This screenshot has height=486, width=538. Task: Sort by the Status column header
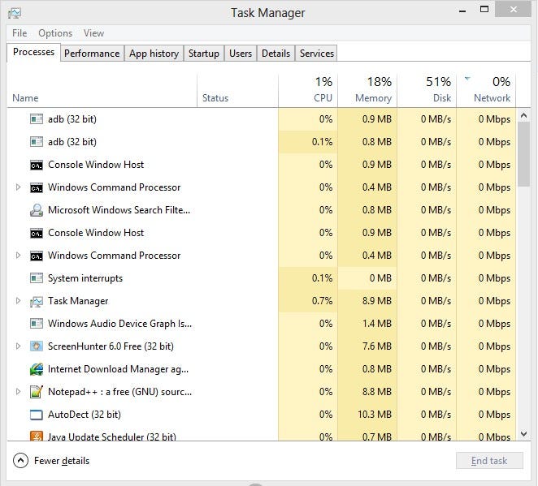pos(237,91)
